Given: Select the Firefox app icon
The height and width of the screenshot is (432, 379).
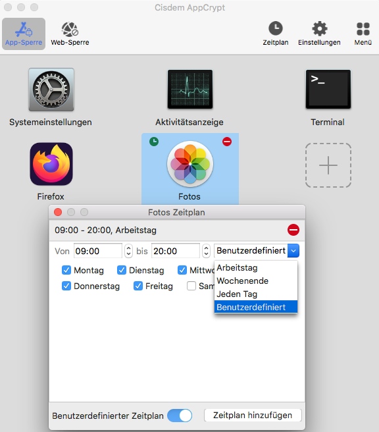Looking at the screenshot, I should point(51,164).
